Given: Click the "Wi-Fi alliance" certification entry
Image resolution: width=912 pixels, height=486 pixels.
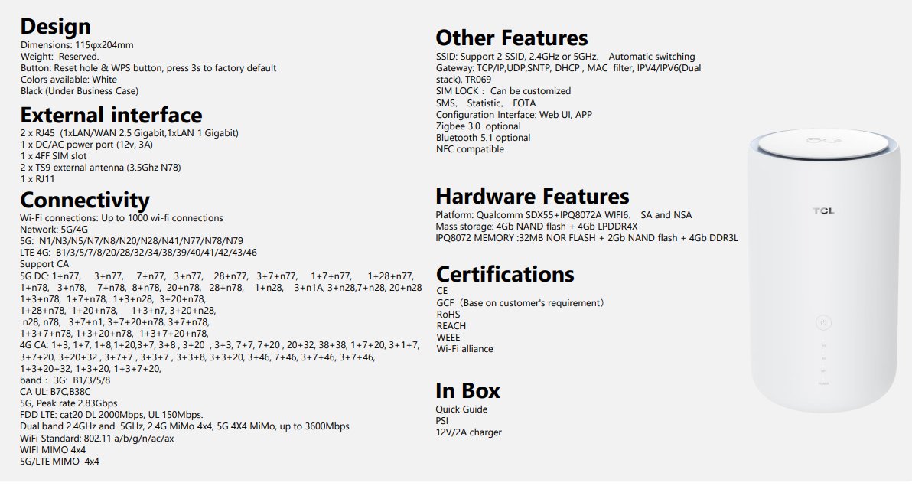Looking at the screenshot, I should point(464,349).
